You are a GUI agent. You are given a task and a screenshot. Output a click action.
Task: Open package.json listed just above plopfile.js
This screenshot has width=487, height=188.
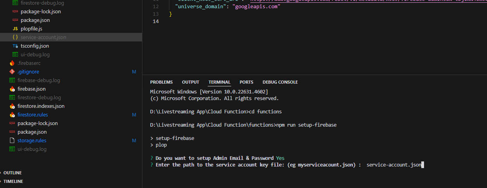point(35,20)
